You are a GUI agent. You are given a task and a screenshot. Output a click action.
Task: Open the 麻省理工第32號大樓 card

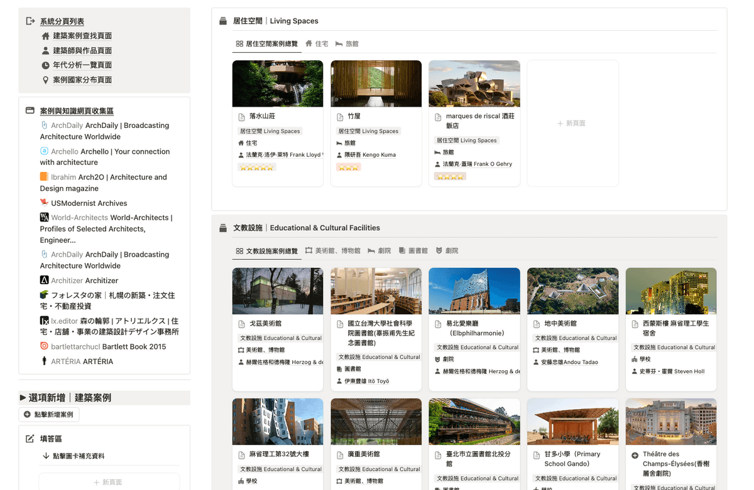click(x=278, y=444)
